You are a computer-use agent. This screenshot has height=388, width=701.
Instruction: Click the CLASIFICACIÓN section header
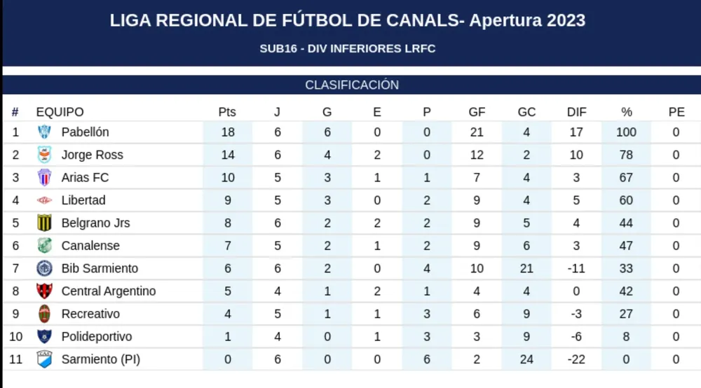(x=352, y=85)
